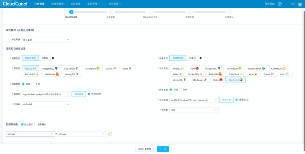
Task: Select MySQL as source type
Action: click(31, 68)
